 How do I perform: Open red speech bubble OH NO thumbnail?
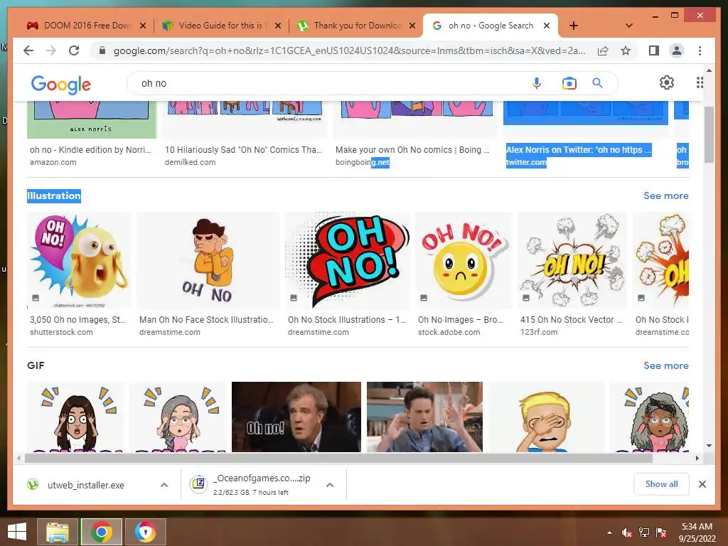point(347,260)
